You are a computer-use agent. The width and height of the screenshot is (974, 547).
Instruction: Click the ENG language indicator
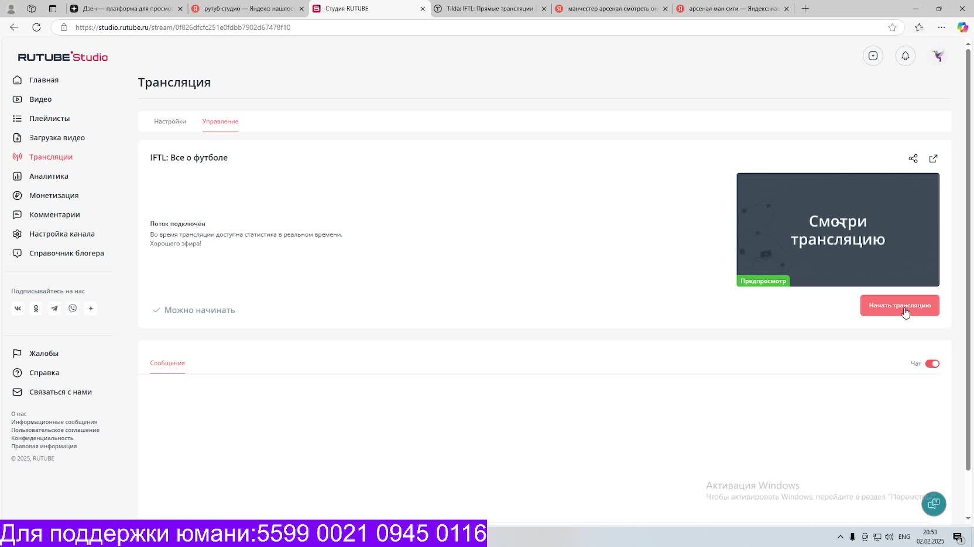point(904,537)
